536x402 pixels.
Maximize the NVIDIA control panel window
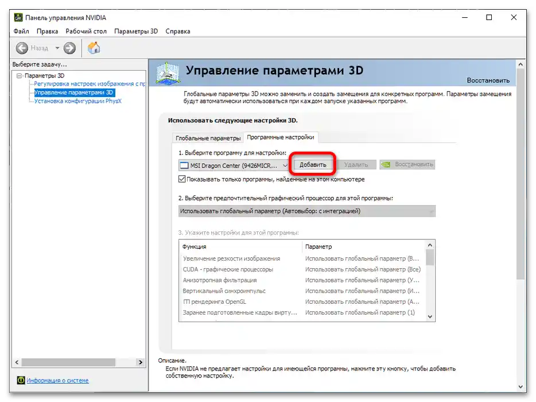(x=489, y=17)
